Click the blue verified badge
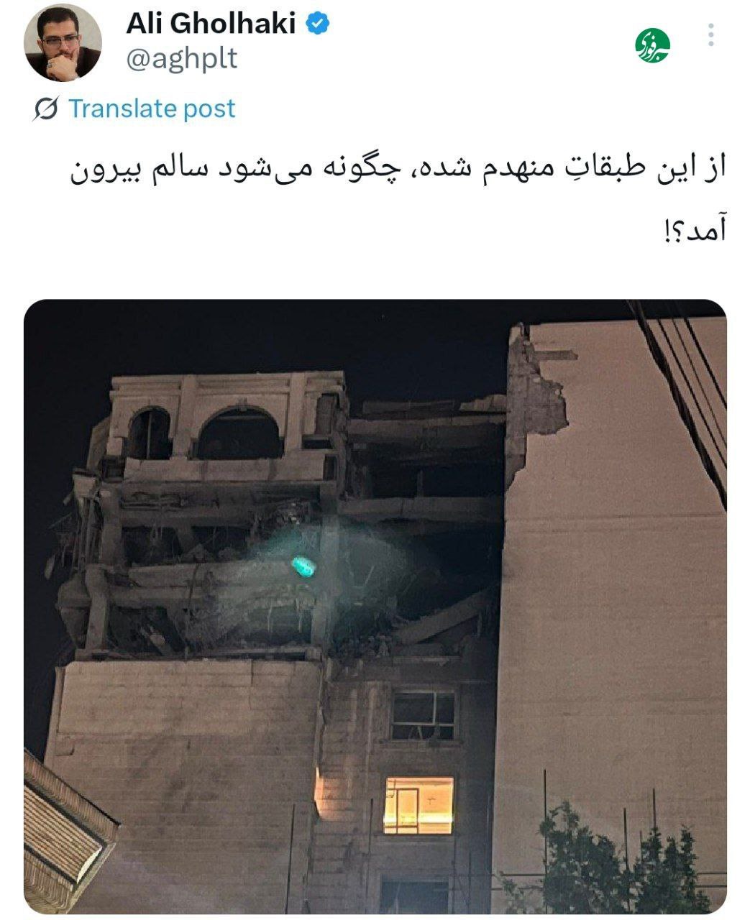This screenshot has width=750, height=920. [x=318, y=24]
